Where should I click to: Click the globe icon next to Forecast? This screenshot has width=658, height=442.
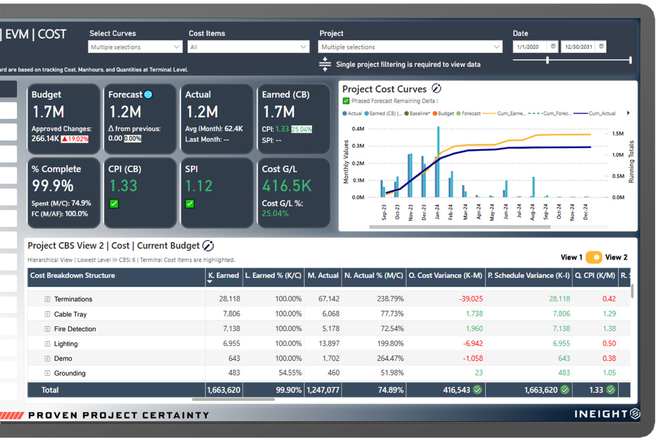coord(148,95)
